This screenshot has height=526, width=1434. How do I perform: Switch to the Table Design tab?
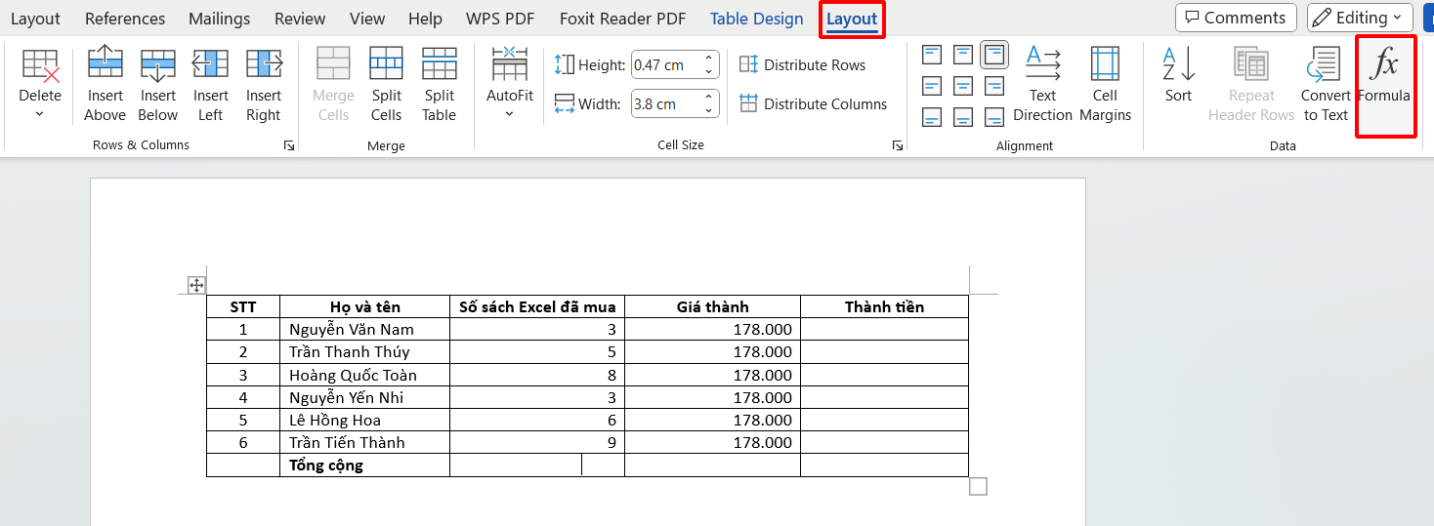(756, 19)
